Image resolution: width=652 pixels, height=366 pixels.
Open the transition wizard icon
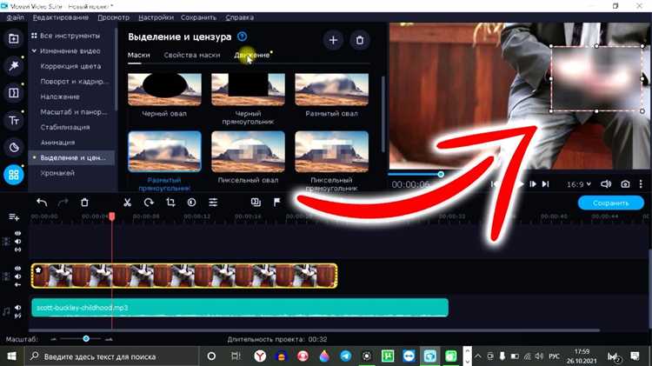coord(256,203)
